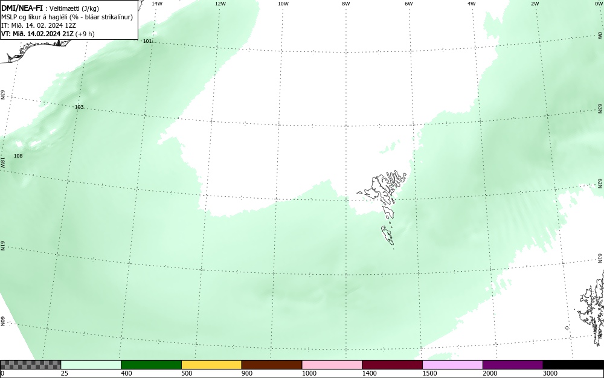604x378 pixels.
Task: Click the "2000" legend scale value
Action: pos(490,373)
